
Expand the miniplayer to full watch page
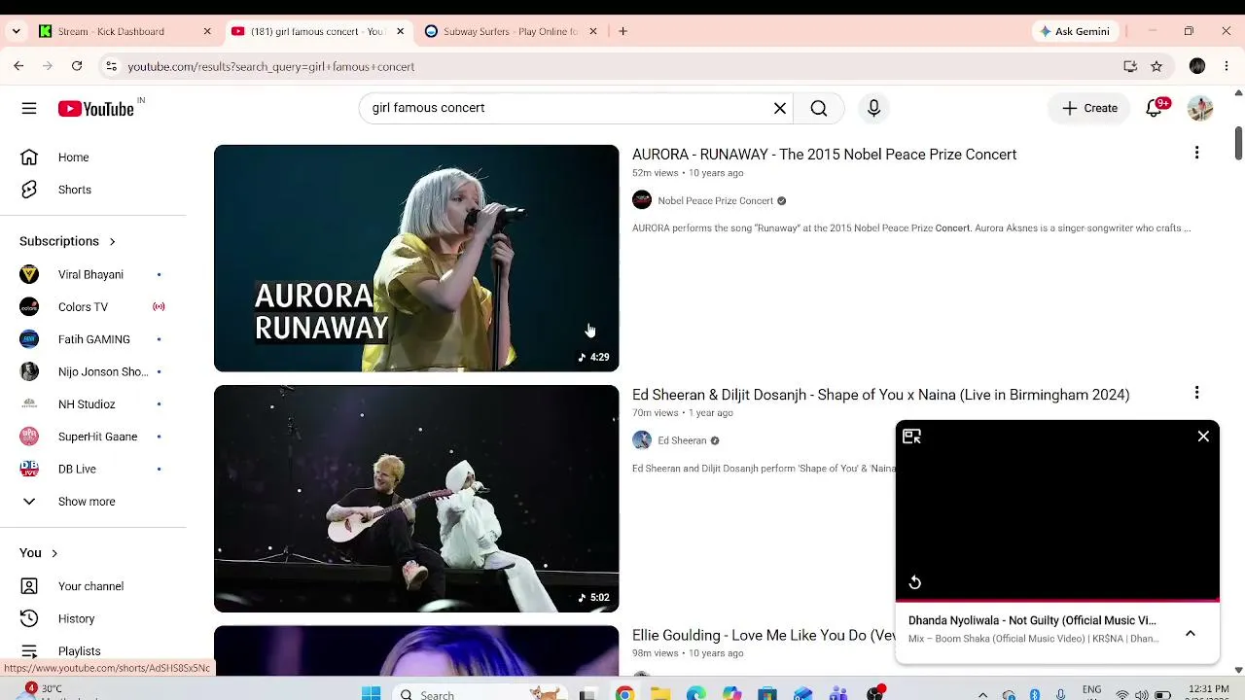point(911,437)
